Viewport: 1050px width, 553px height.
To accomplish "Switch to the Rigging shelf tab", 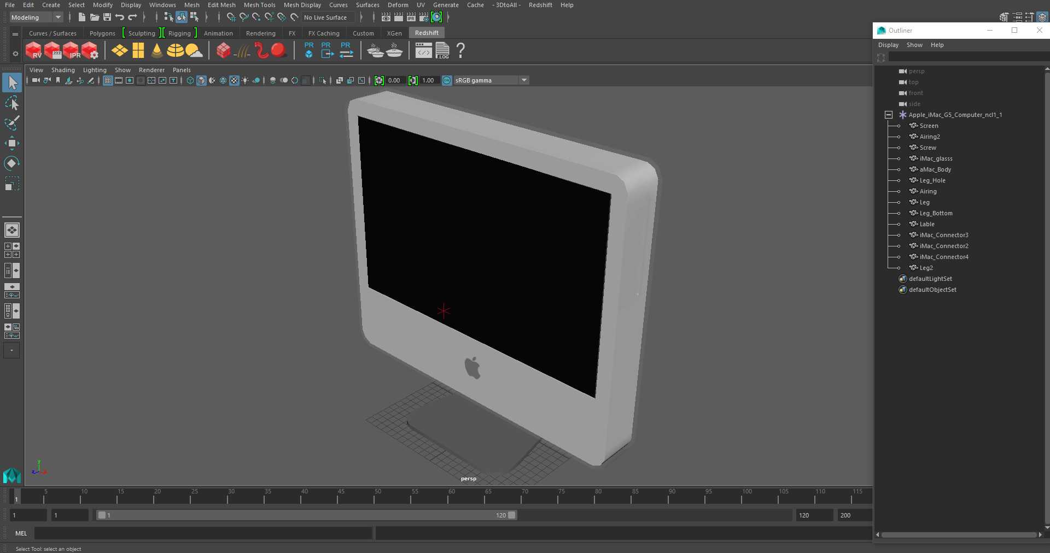I will [179, 33].
